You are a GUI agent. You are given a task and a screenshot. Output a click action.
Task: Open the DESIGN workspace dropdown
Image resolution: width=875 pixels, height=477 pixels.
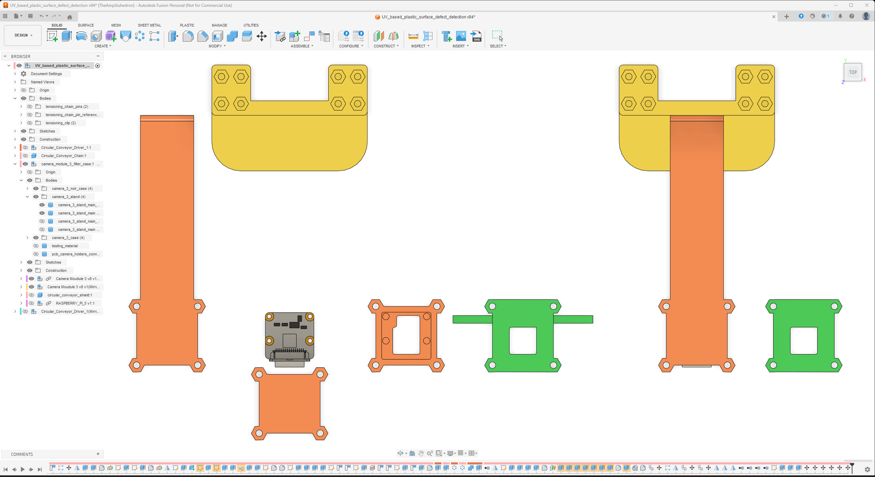[x=23, y=35]
